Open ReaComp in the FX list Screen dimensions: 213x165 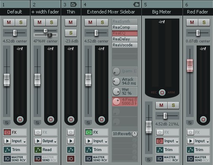point(125,27)
